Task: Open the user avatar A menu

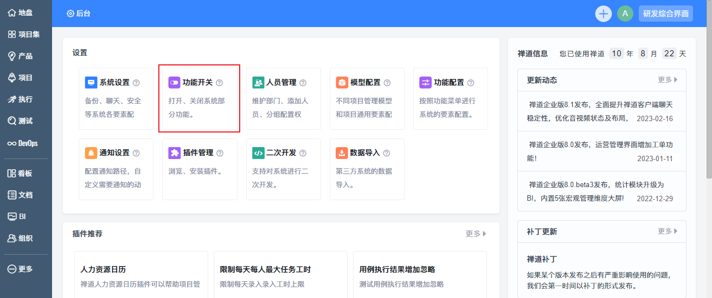Action: pos(625,14)
